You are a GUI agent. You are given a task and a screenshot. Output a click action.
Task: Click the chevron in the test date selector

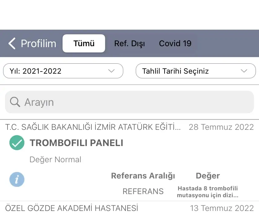(244, 71)
